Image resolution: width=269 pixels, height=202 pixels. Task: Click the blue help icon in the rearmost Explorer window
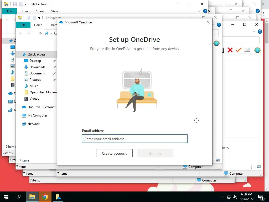pos(205,11)
